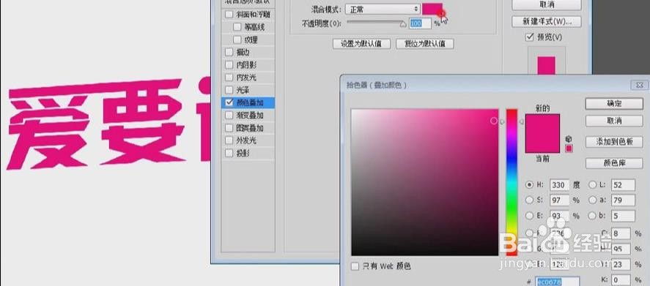Select the S saturation radio button

(x=529, y=200)
